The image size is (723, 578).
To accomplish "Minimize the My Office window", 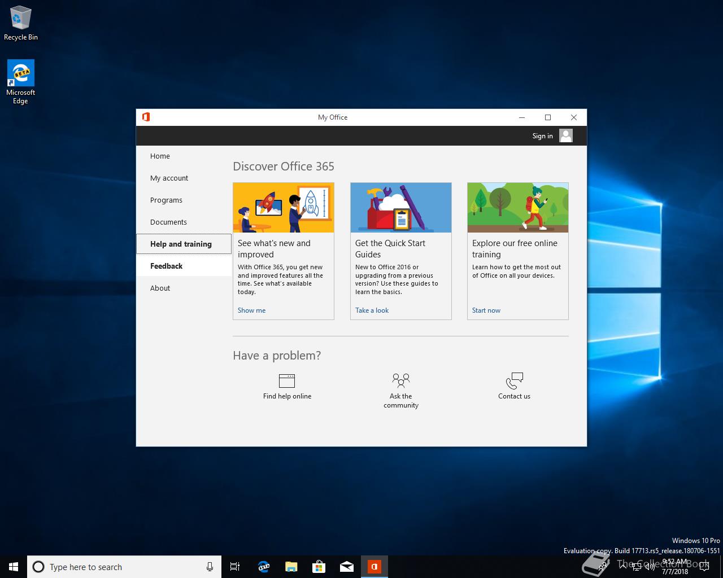I will [x=522, y=117].
